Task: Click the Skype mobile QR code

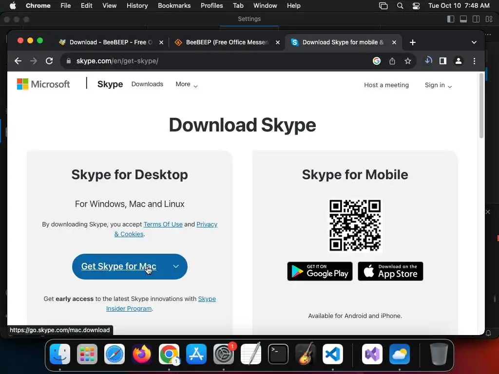Action: pyautogui.click(x=355, y=225)
